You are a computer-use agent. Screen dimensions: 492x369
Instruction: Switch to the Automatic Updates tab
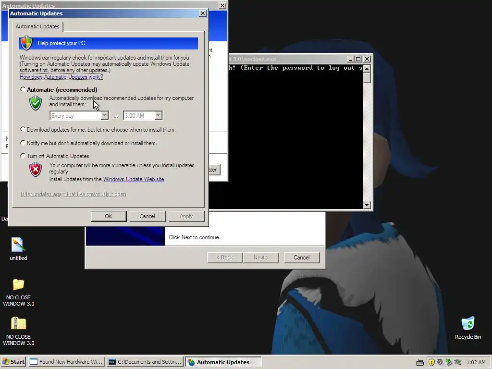(x=37, y=26)
